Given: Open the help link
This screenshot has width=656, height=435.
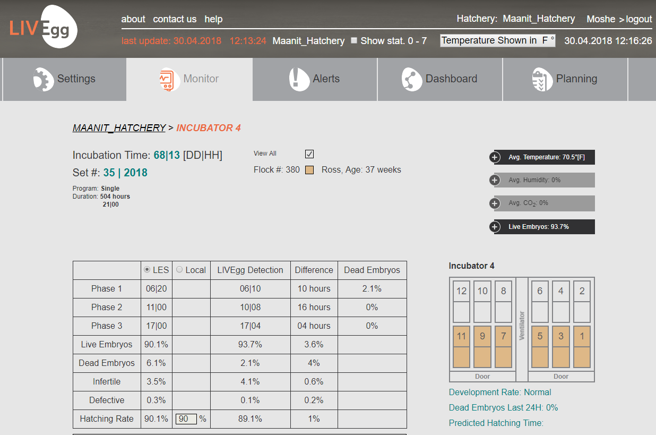Looking at the screenshot, I should point(213,19).
